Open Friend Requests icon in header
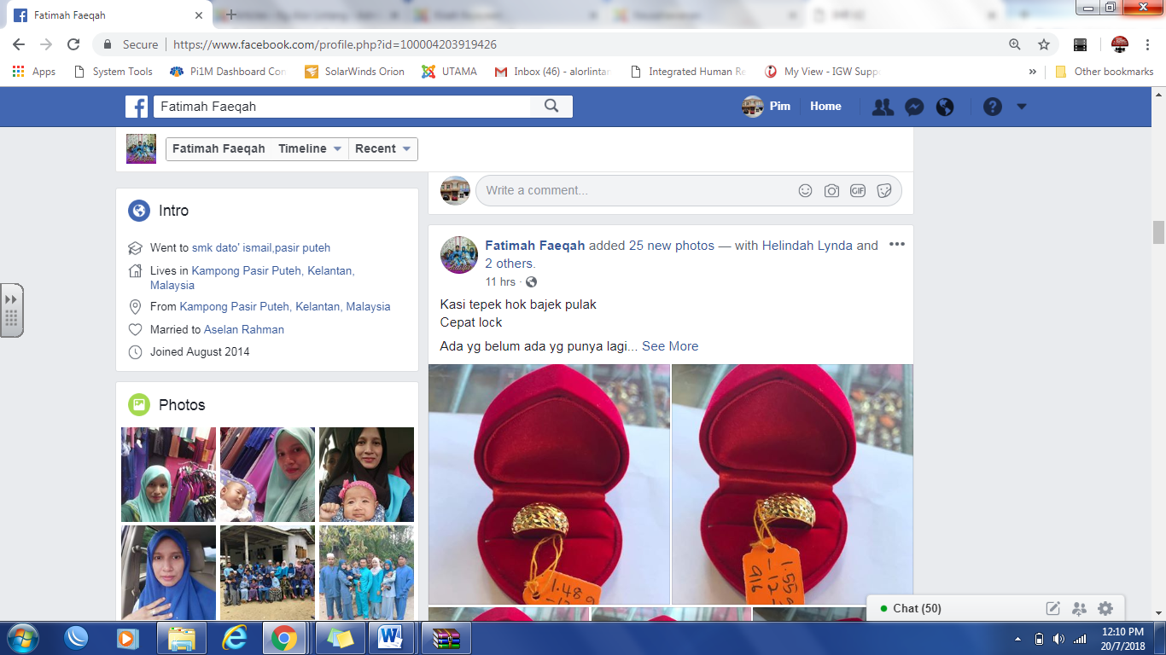The width and height of the screenshot is (1166, 655). click(883, 107)
